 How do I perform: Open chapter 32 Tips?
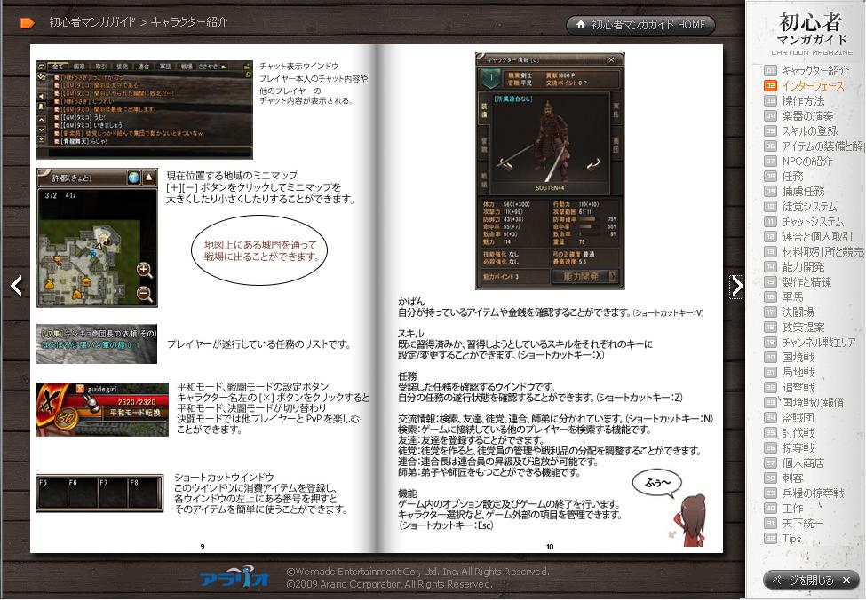(783, 538)
